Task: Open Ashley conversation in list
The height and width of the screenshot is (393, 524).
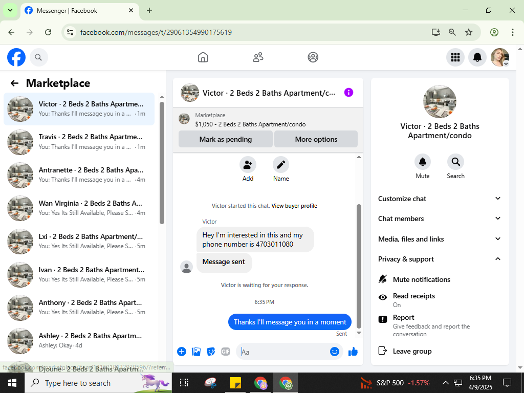Action: click(x=79, y=340)
